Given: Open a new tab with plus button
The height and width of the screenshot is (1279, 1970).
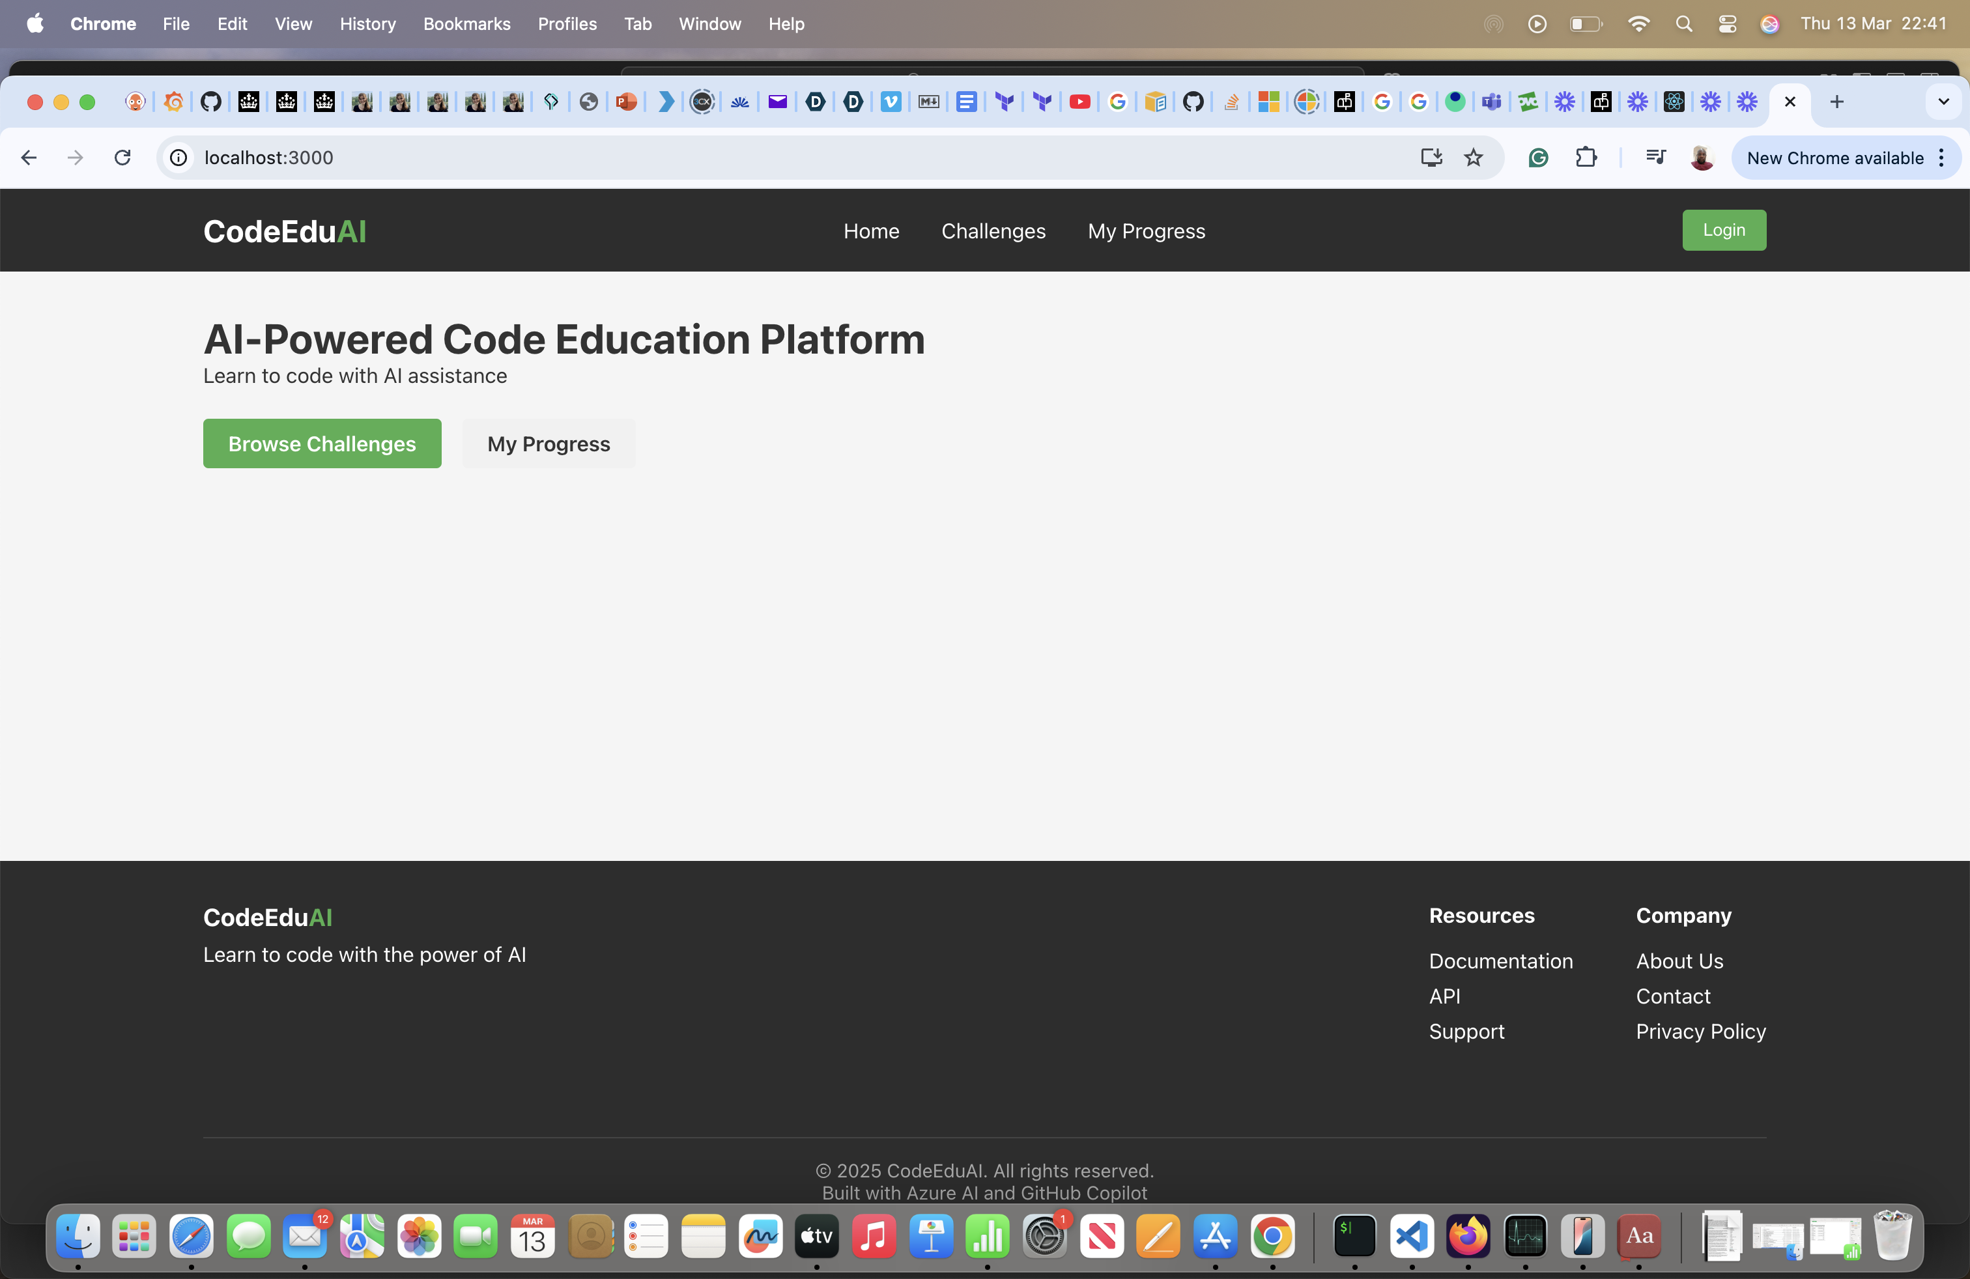Looking at the screenshot, I should pos(1836,102).
